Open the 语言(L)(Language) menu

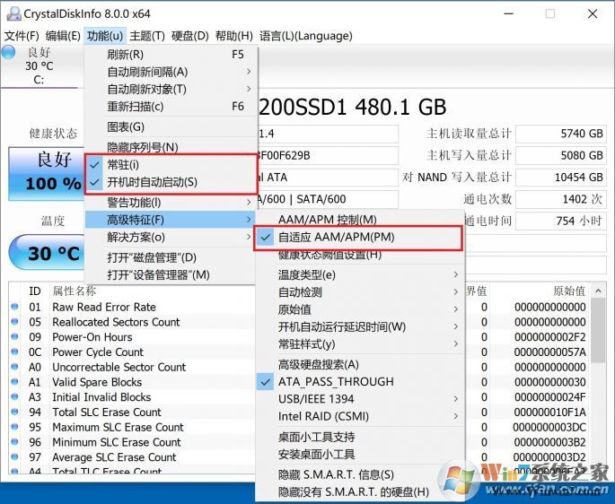click(x=306, y=36)
